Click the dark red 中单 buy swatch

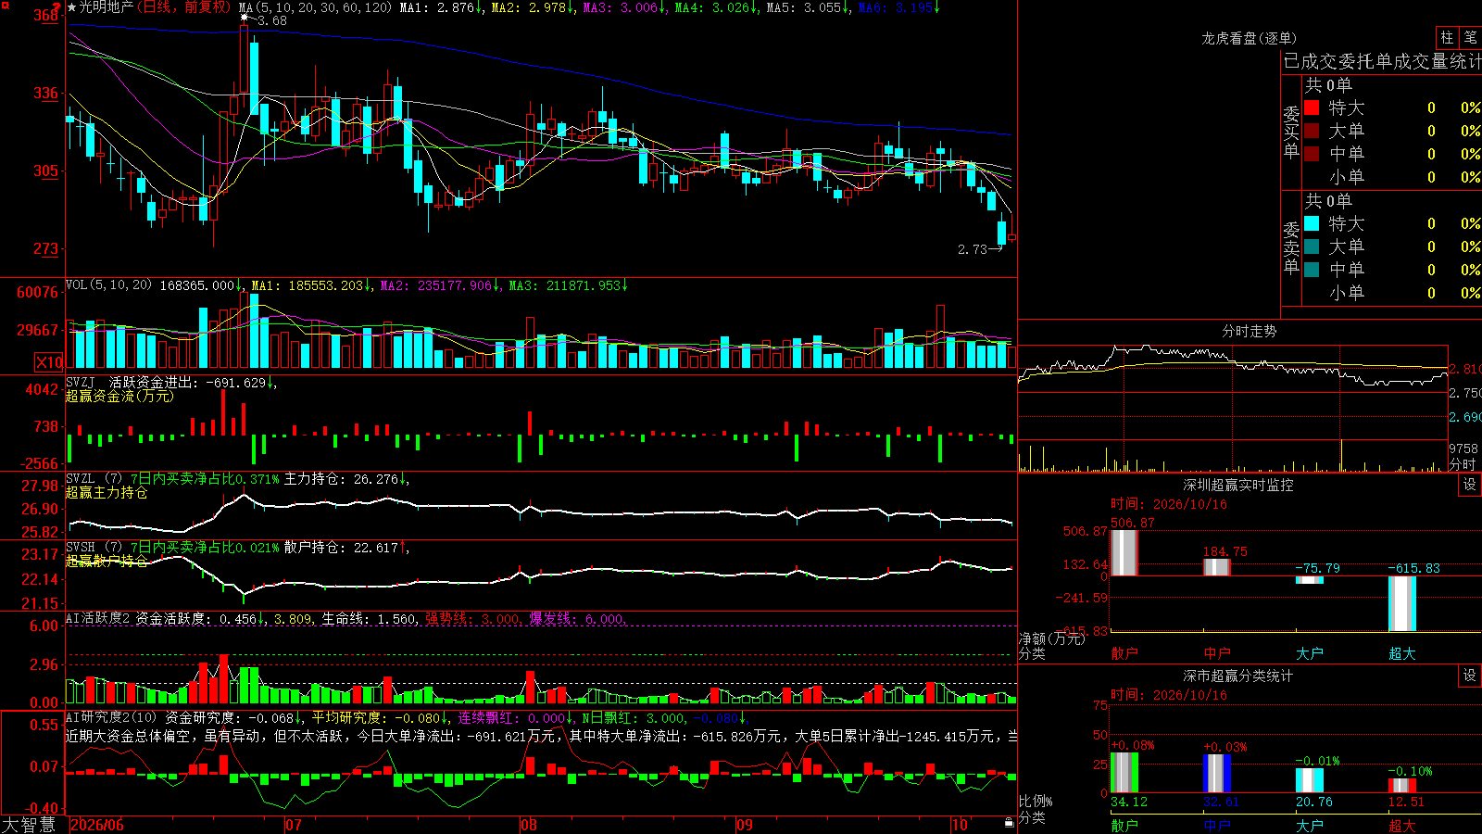coord(1312,154)
